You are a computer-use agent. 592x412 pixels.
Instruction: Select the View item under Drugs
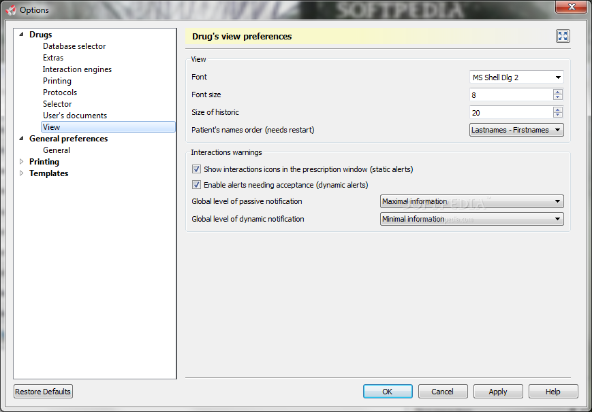108,127
